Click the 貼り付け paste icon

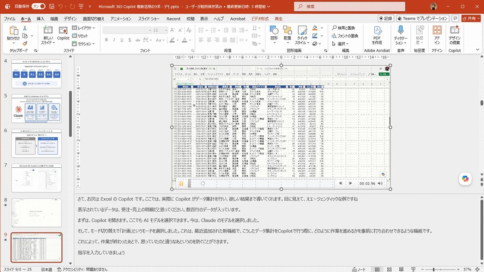click(13, 31)
